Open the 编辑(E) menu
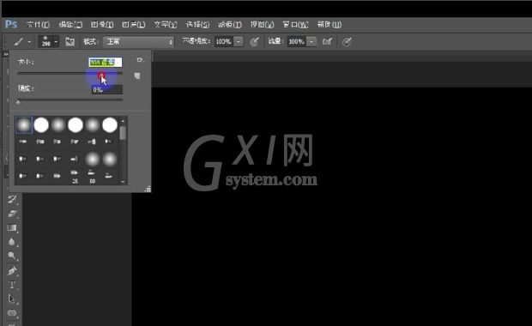 [x=70, y=24]
